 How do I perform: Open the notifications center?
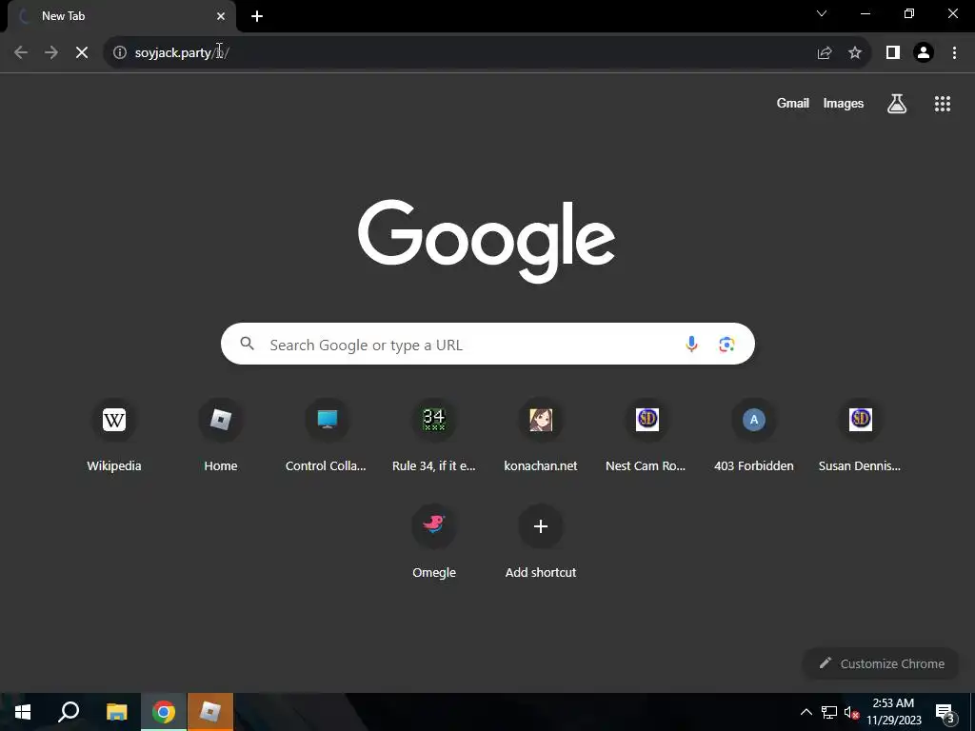945,713
